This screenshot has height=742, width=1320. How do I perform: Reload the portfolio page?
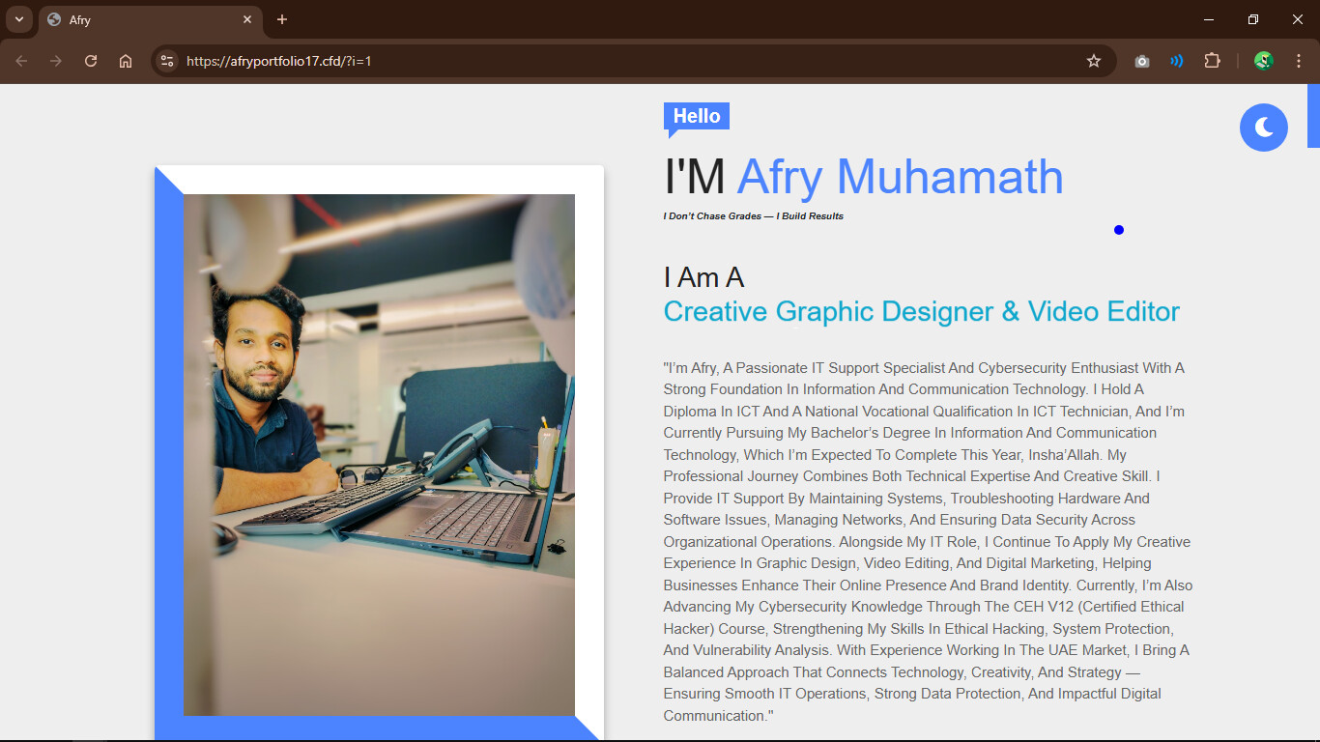[91, 61]
